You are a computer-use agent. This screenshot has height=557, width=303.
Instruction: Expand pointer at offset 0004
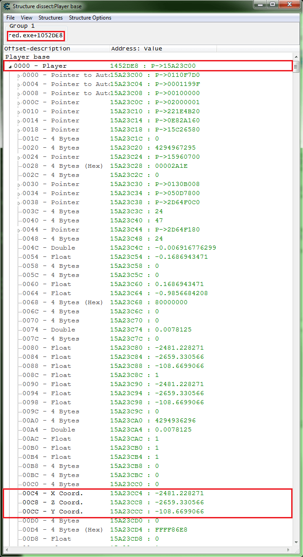click(x=19, y=85)
